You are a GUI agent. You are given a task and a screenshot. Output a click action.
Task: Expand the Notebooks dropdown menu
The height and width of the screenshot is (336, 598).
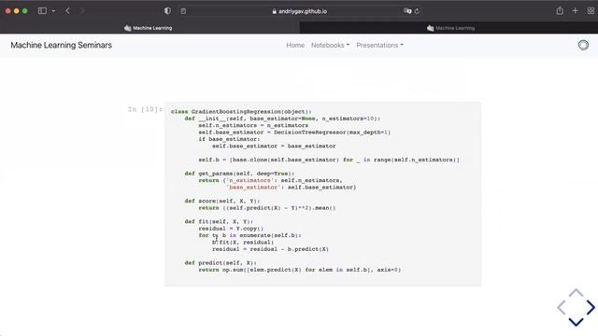[x=330, y=45]
